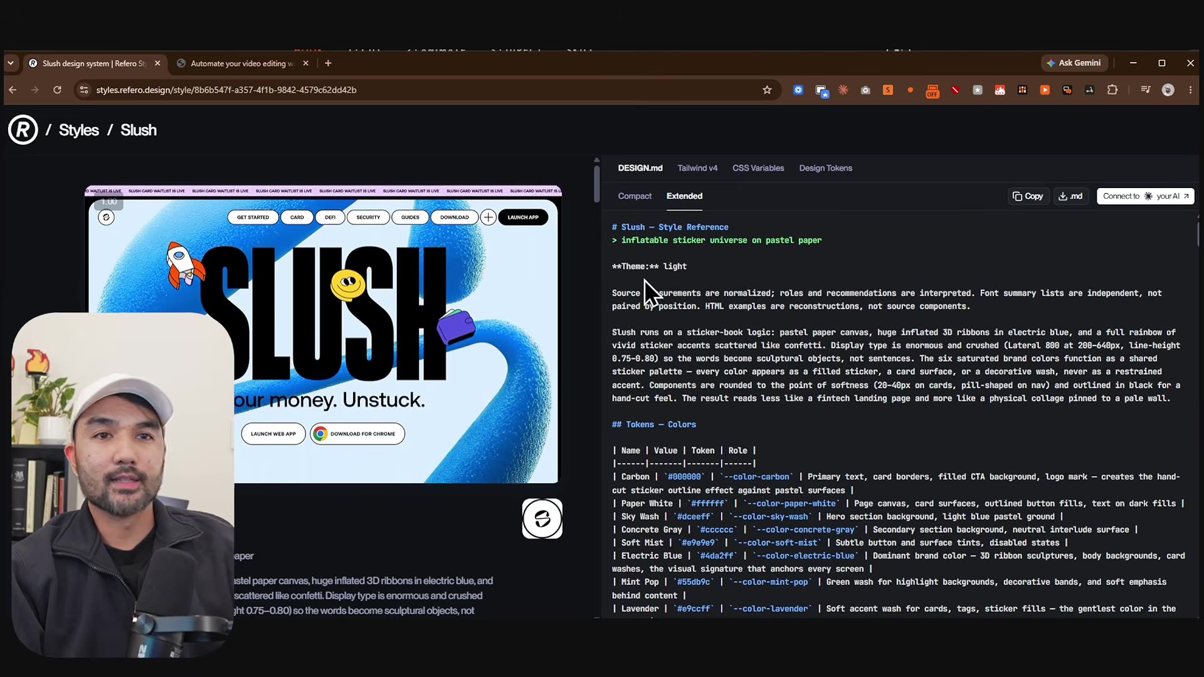This screenshot has height=677, width=1204.
Task: Click the code panel scrollbar thumb
Action: click(x=1198, y=233)
